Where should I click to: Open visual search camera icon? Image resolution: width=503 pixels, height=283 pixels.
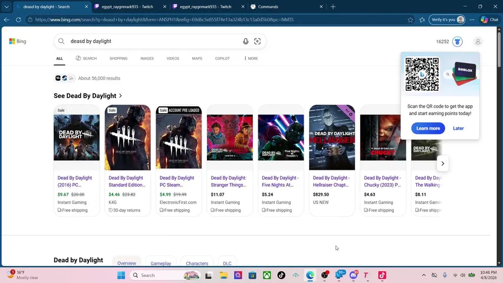pyautogui.click(x=257, y=41)
